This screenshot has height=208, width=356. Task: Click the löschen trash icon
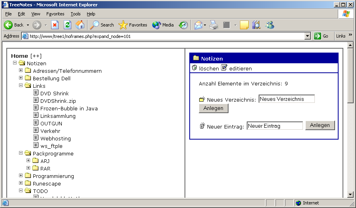point(194,68)
